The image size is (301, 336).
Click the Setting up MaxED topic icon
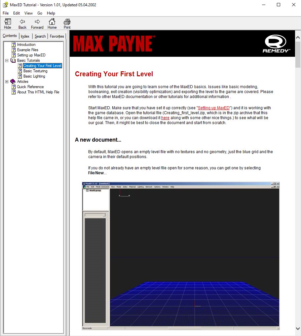[14, 55]
